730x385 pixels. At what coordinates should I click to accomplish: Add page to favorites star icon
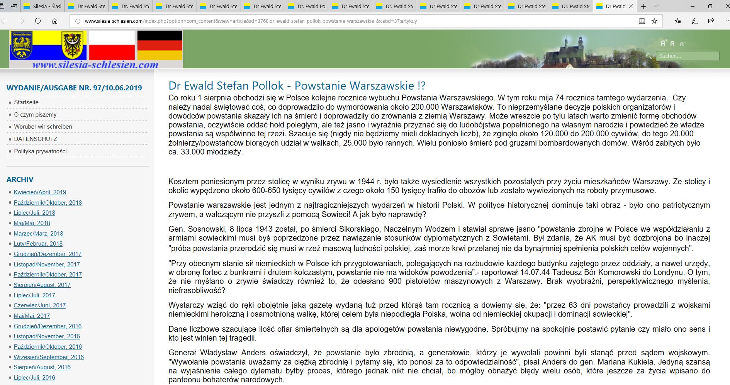[654, 21]
